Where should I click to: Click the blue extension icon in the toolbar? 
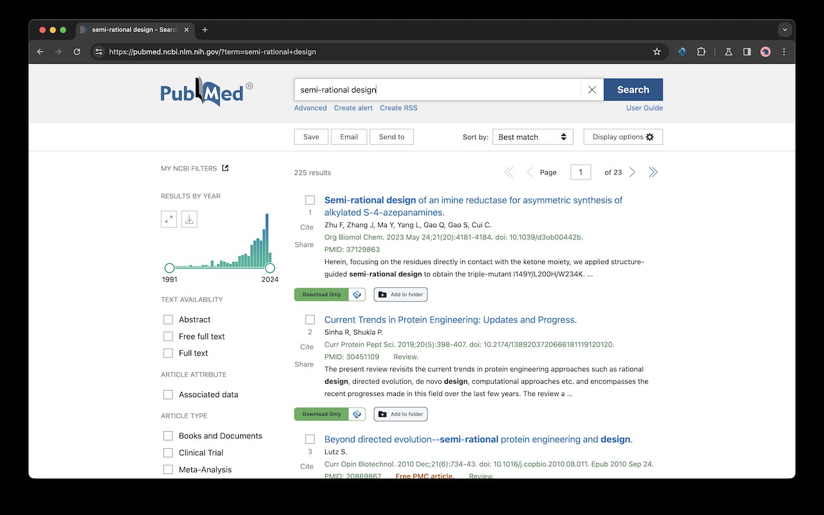coord(682,51)
